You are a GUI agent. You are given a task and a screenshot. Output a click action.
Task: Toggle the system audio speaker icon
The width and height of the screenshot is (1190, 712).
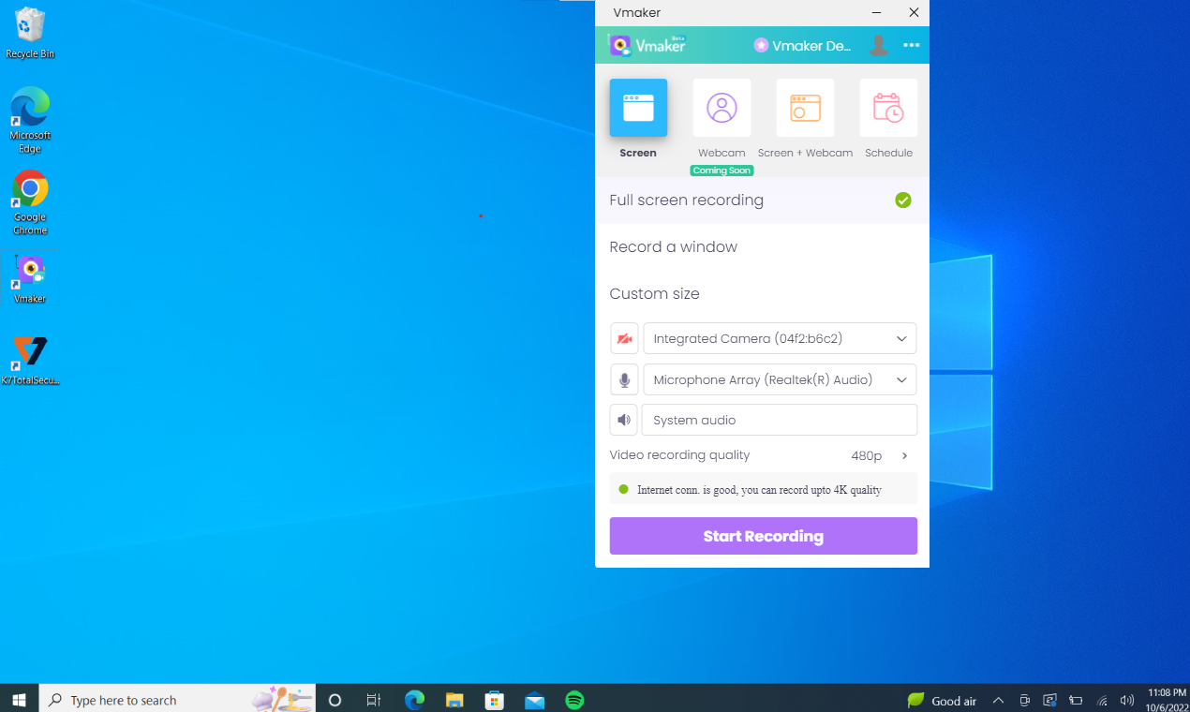(624, 420)
